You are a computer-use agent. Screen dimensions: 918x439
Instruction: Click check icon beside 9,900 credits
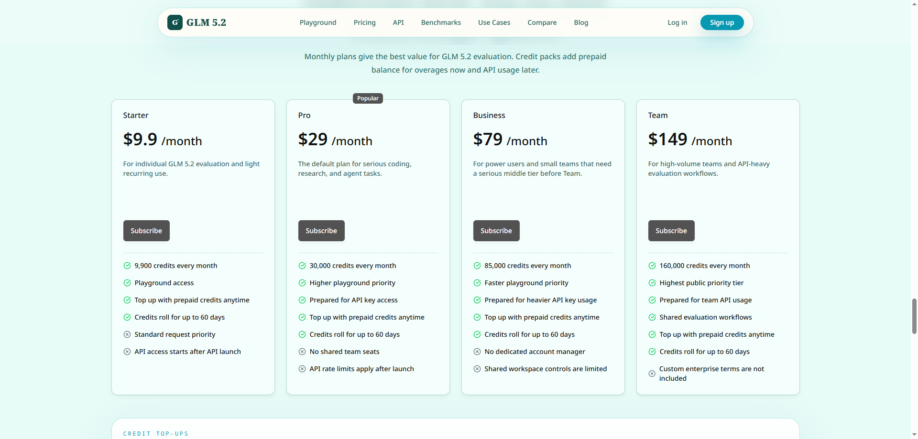(x=127, y=266)
